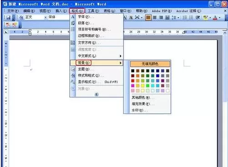Choose 文字方向 menu entry
Viewport: 228px width, 167px height.
pyautogui.click(x=96, y=43)
